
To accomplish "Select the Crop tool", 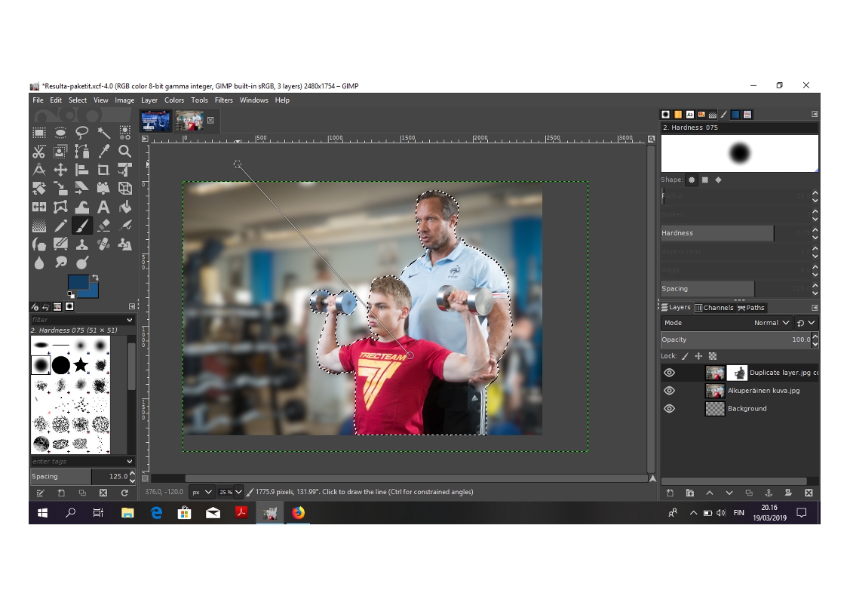I will click(x=103, y=170).
